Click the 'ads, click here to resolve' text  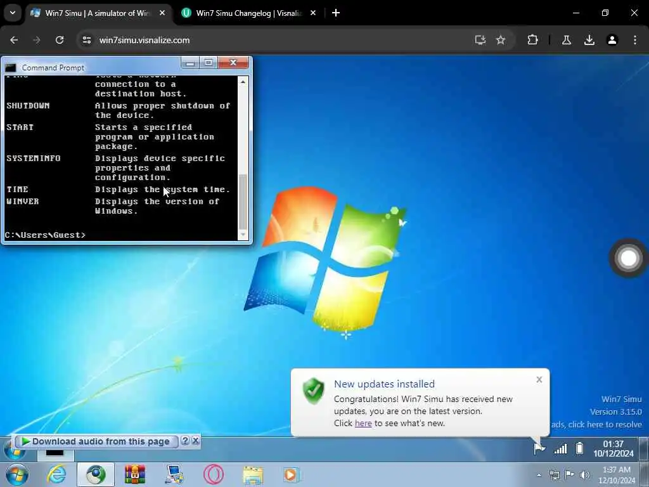[596, 424]
